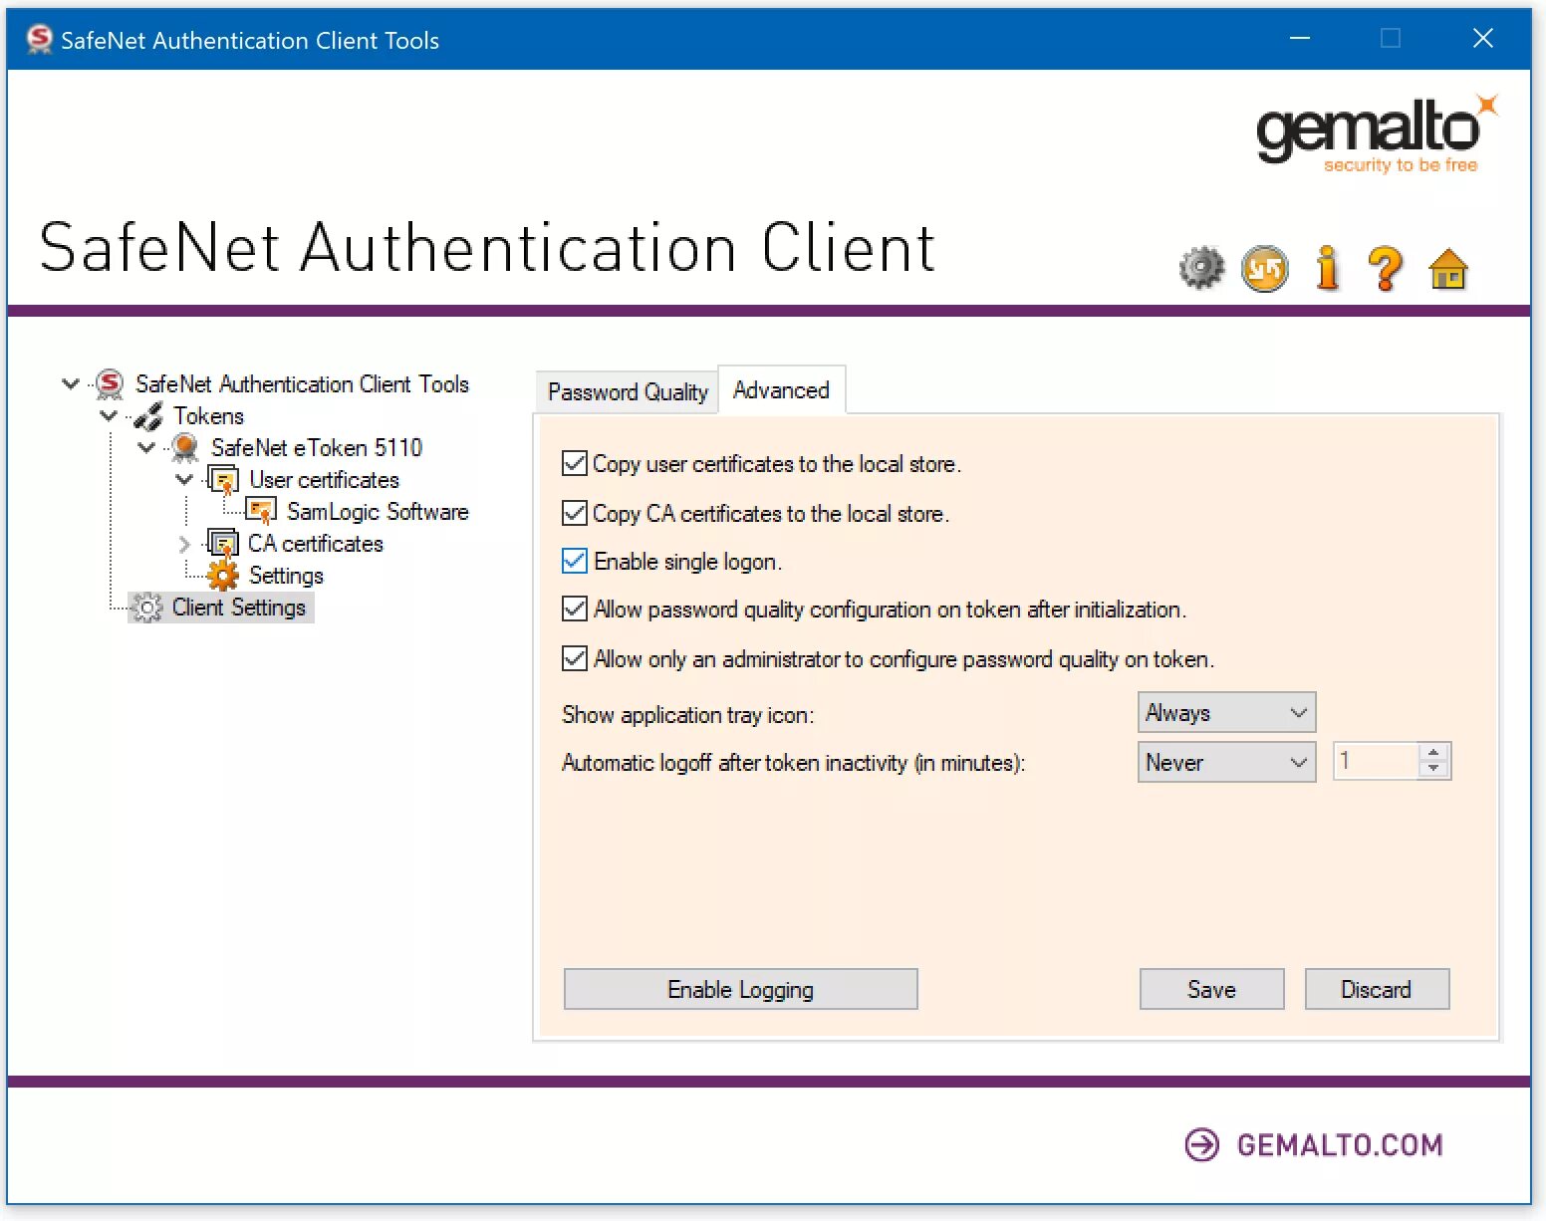The height and width of the screenshot is (1221, 1546).
Task: Toggle Copy user certificates to local store
Action: tap(574, 463)
